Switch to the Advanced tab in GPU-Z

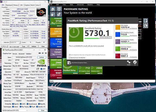tap(21, 54)
